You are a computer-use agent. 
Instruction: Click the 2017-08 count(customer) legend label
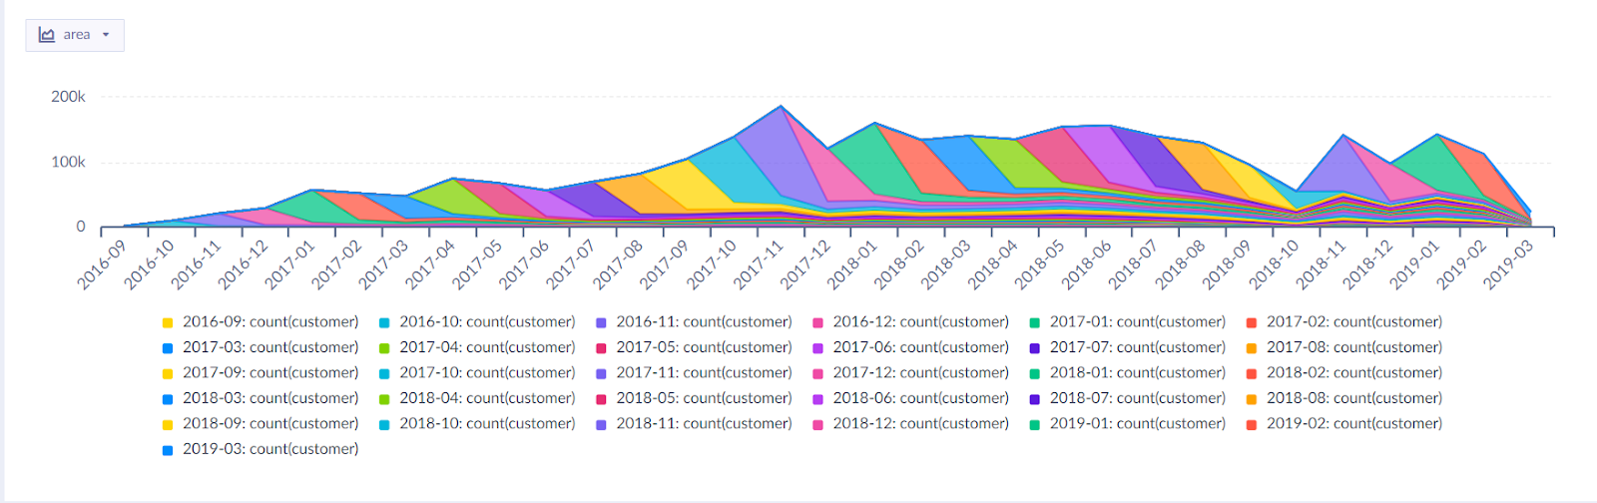tap(1354, 347)
